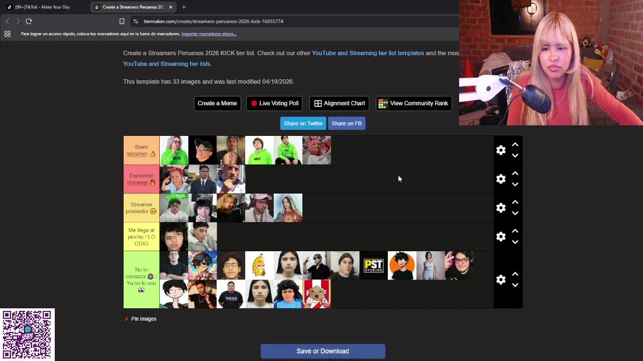Screen dimensions: 643x361
Task: Move No lo conozco row up
Action: click(515, 274)
